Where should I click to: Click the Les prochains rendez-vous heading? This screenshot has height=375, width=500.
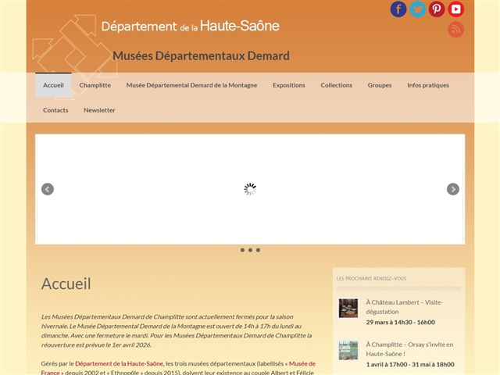(x=372, y=279)
